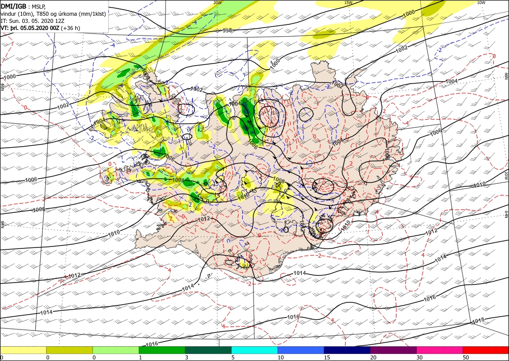The height and width of the screenshot is (361, 509).
Task: Pick the medium blue legend swatch above 10
Action: pos(301,350)
